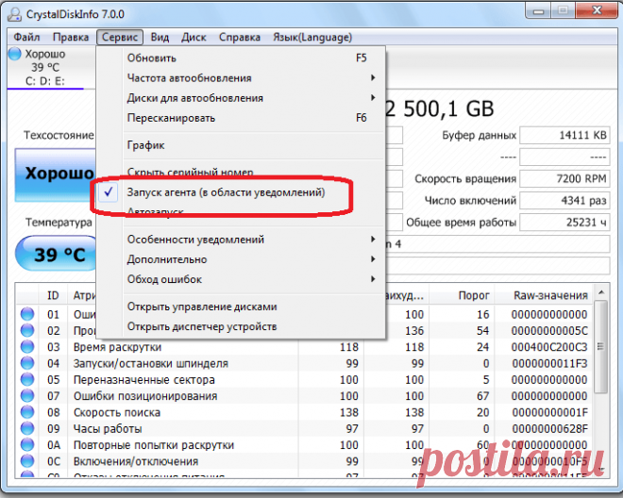Click status circle for Часы работы

tap(27, 428)
